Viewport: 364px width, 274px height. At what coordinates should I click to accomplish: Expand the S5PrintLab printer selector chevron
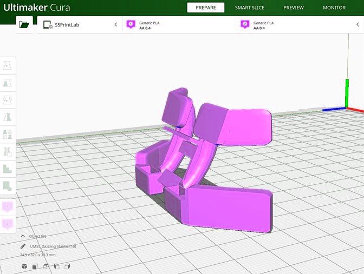115,24
